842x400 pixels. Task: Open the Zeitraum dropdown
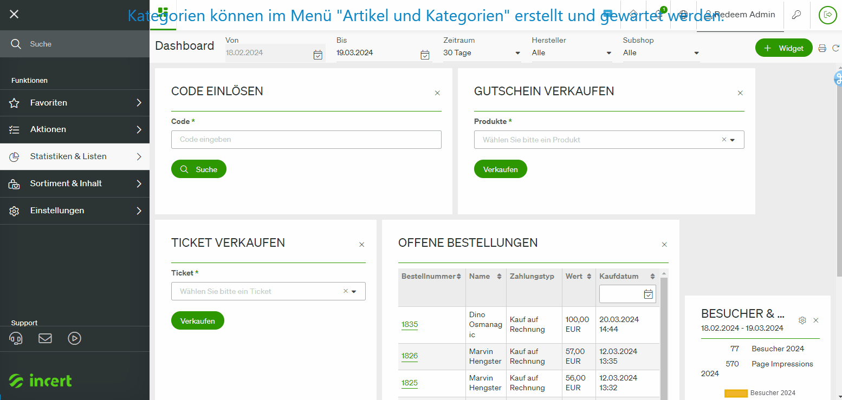pos(482,53)
